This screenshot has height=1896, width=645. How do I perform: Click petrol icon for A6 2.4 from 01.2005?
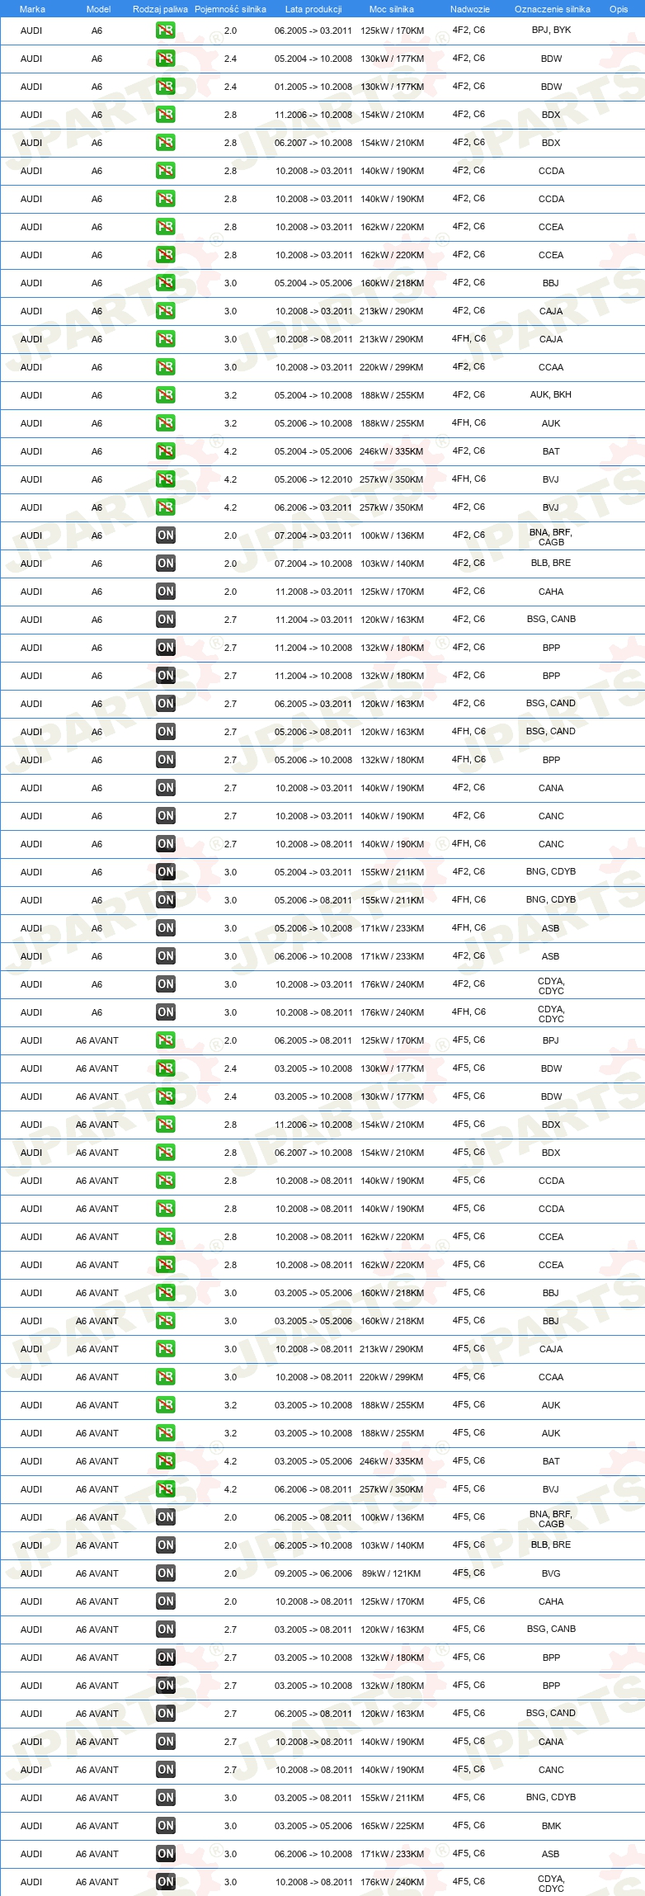pyautogui.click(x=166, y=87)
